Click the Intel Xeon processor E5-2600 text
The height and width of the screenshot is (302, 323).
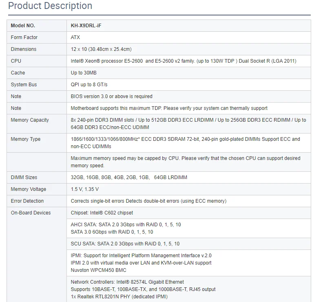pyautogui.click(x=107, y=61)
